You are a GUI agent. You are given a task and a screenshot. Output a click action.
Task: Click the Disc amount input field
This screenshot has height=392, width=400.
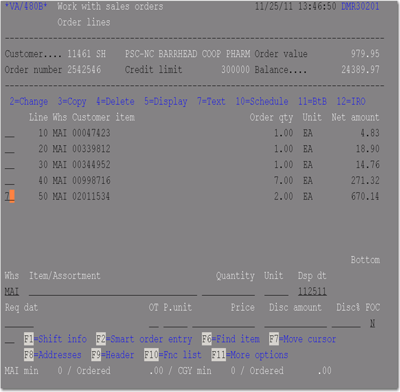click(x=295, y=323)
